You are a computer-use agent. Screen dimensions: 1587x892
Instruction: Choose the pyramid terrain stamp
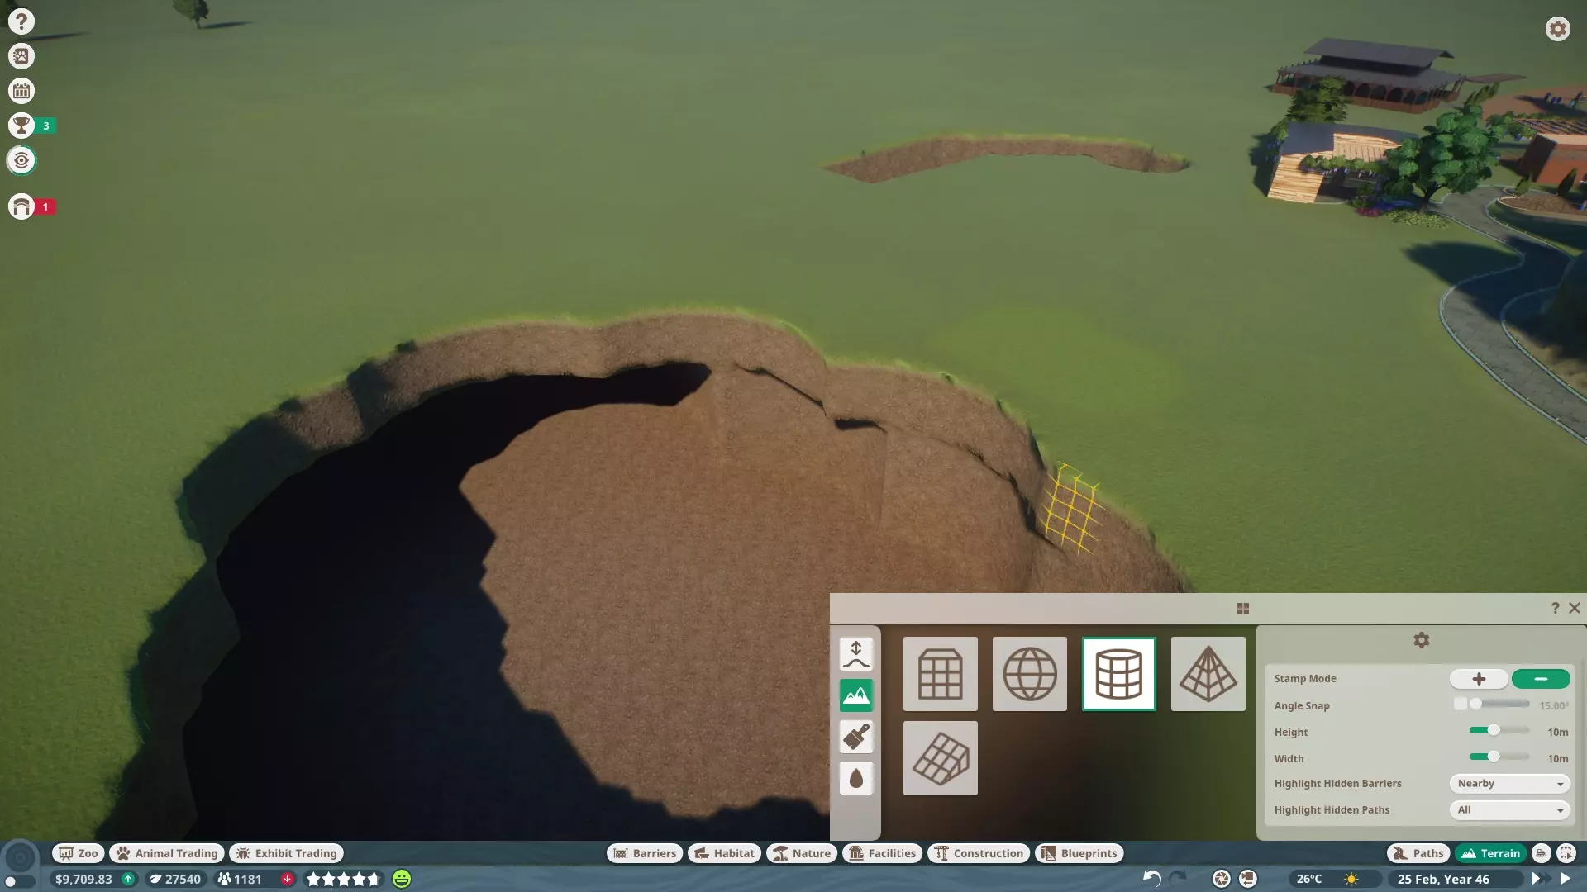[1208, 674]
